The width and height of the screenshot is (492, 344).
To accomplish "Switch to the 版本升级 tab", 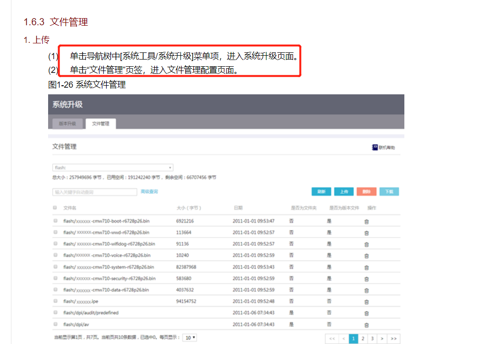I will (68, 124).
